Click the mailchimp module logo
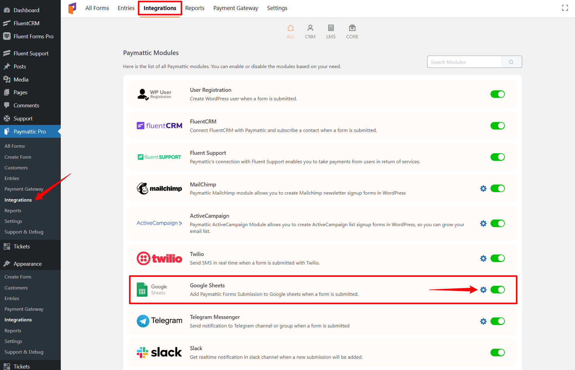The height and width of the screenshot is (370, 575). click(x=159, y=188)
